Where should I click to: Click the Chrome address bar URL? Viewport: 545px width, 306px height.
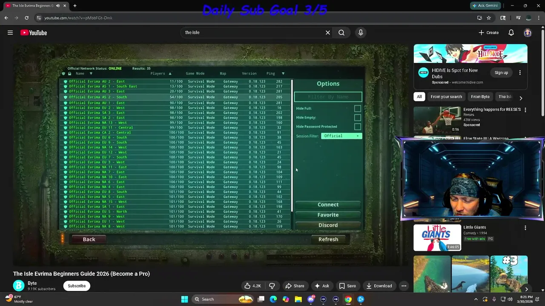pyautogui.click(x=78, y=18)
